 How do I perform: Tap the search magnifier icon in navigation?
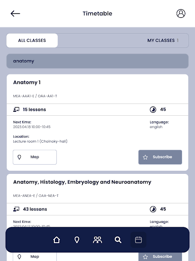[x=118, y=240]
